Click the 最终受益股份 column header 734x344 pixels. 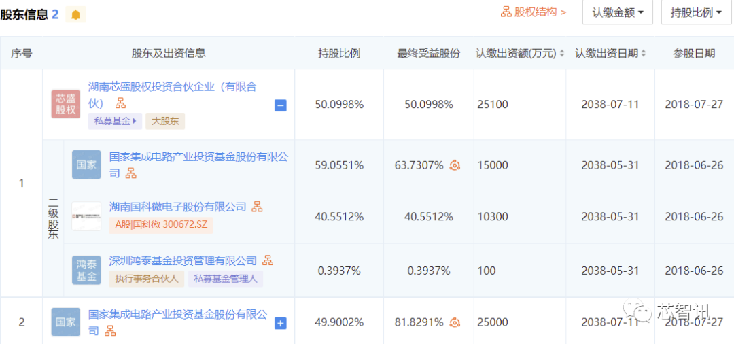point(428,53)
